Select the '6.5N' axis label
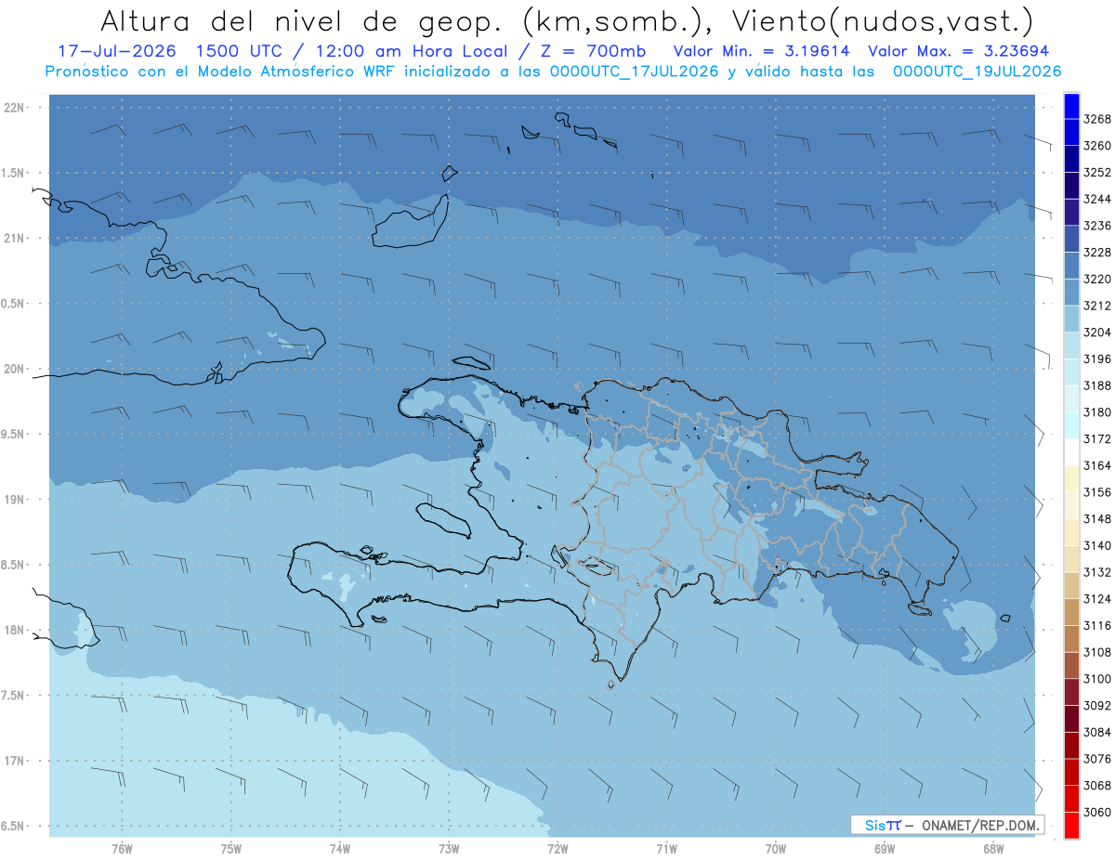The image size is (1115, 861). click(x=14, y=826)
